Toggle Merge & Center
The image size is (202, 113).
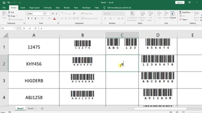90,19
